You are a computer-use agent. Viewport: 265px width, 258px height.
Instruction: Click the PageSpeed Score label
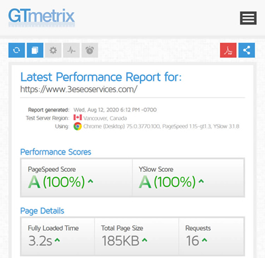(52, 169)
